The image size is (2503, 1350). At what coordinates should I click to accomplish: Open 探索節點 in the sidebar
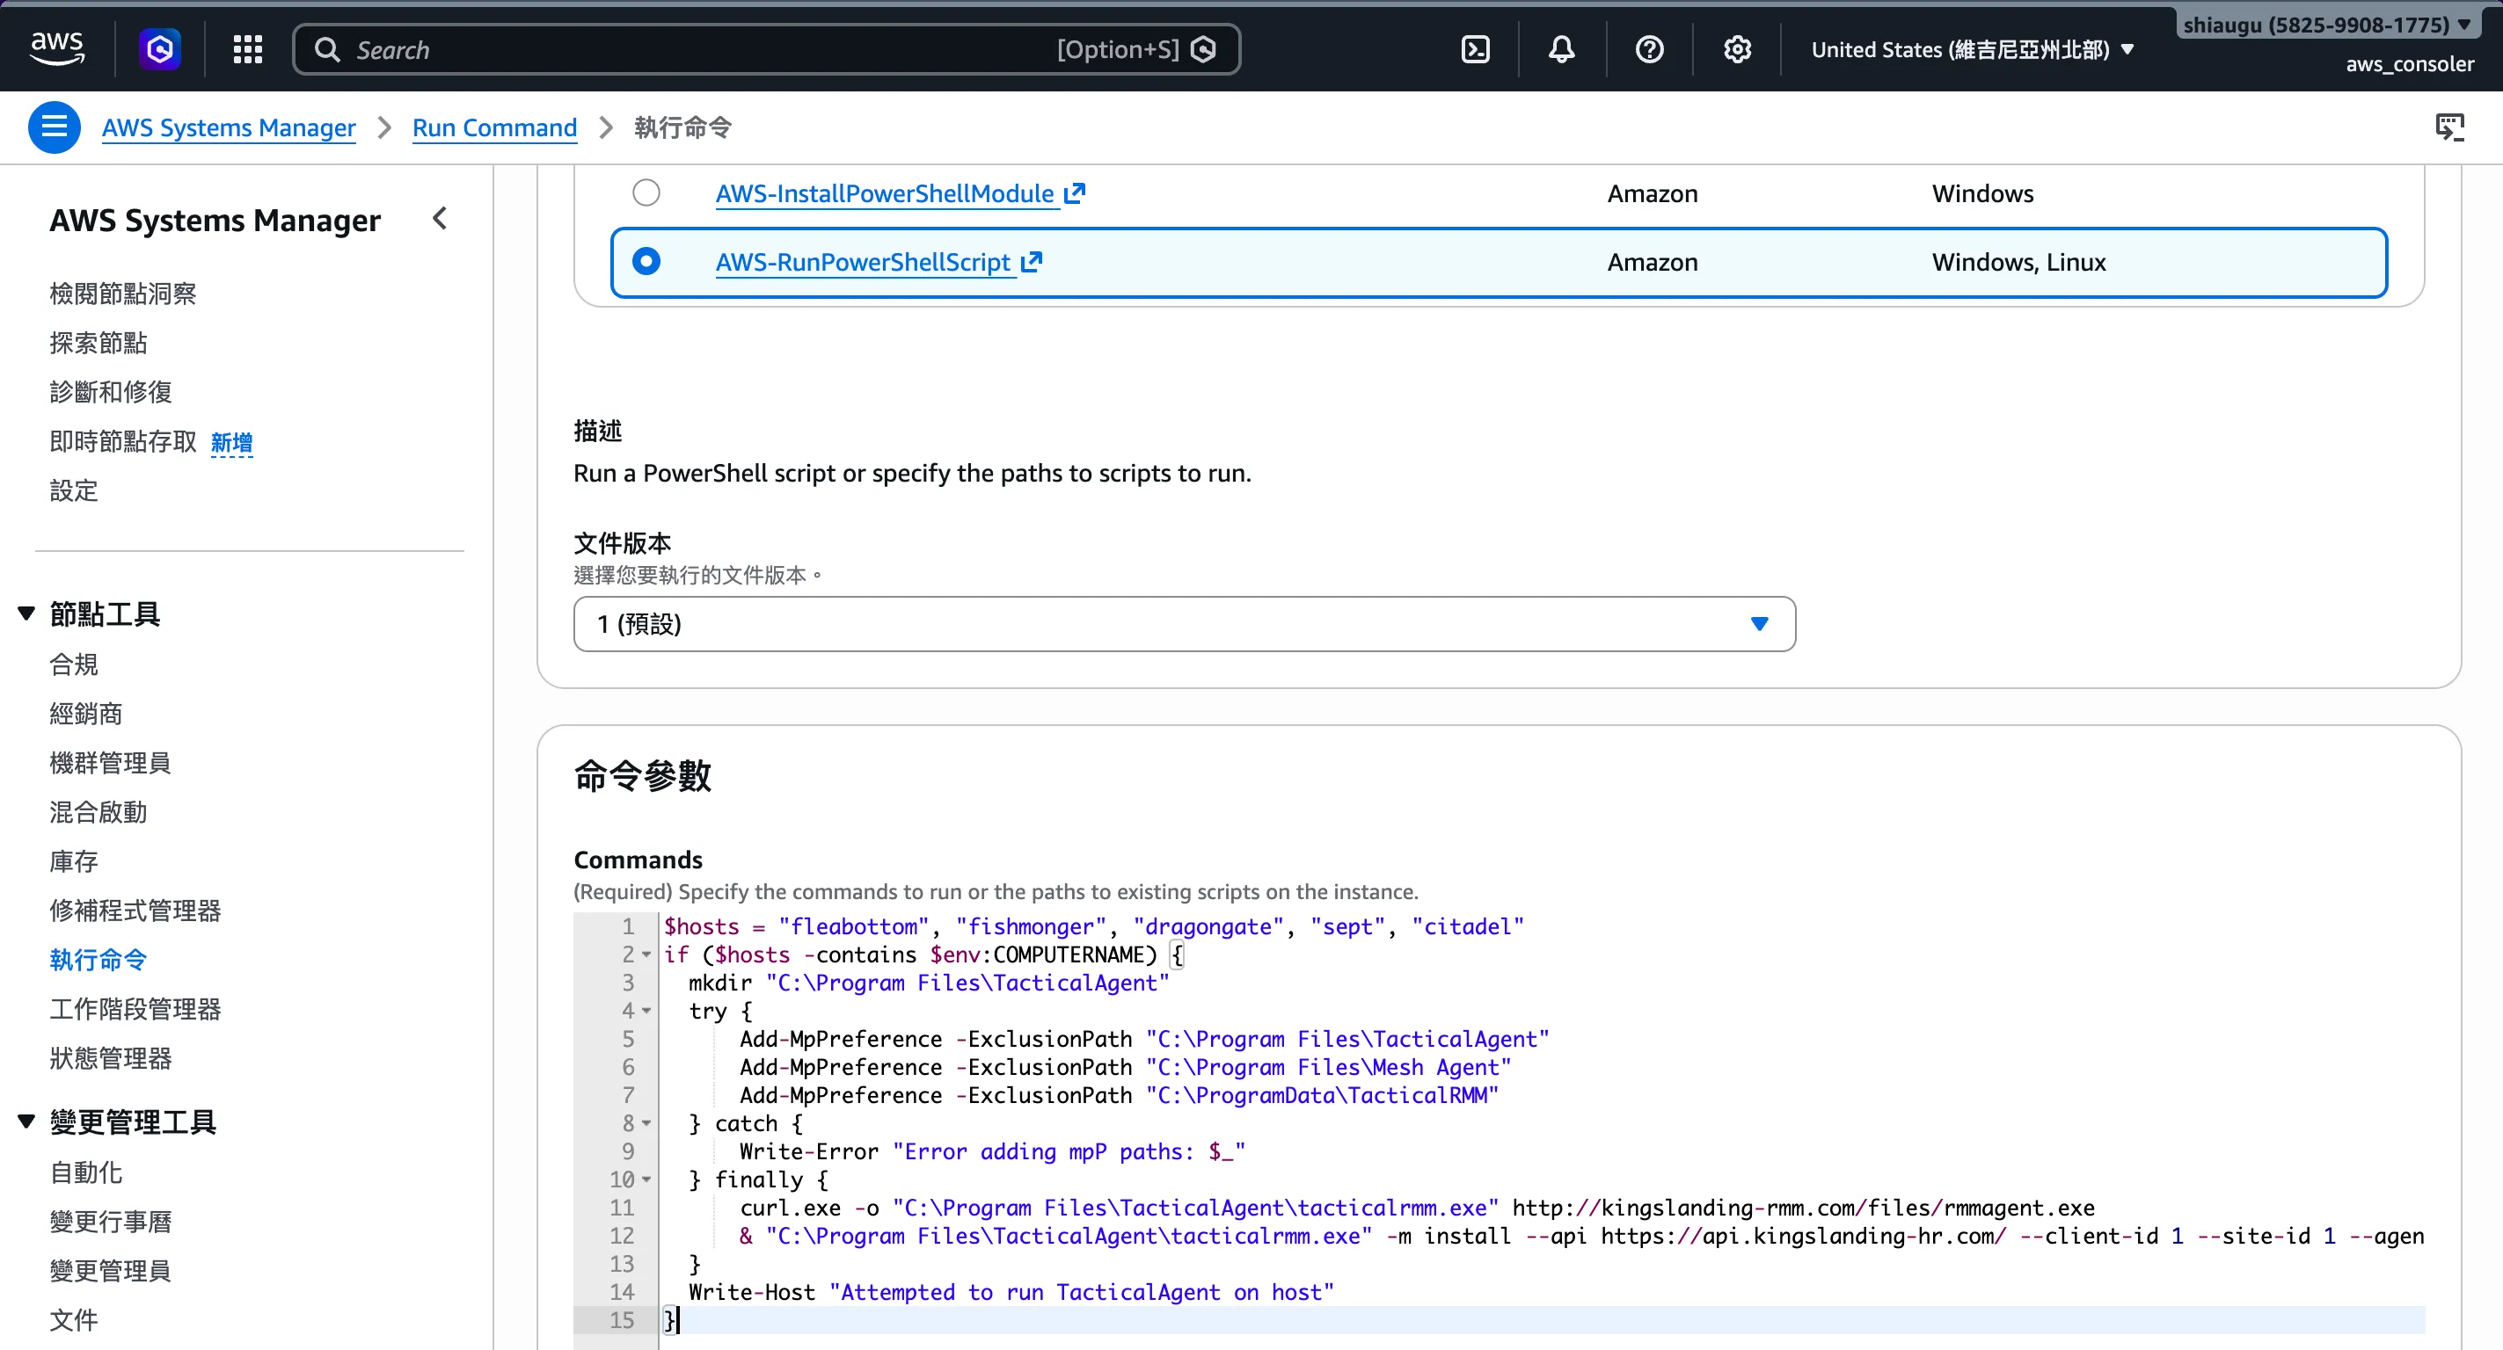[99, 343]
